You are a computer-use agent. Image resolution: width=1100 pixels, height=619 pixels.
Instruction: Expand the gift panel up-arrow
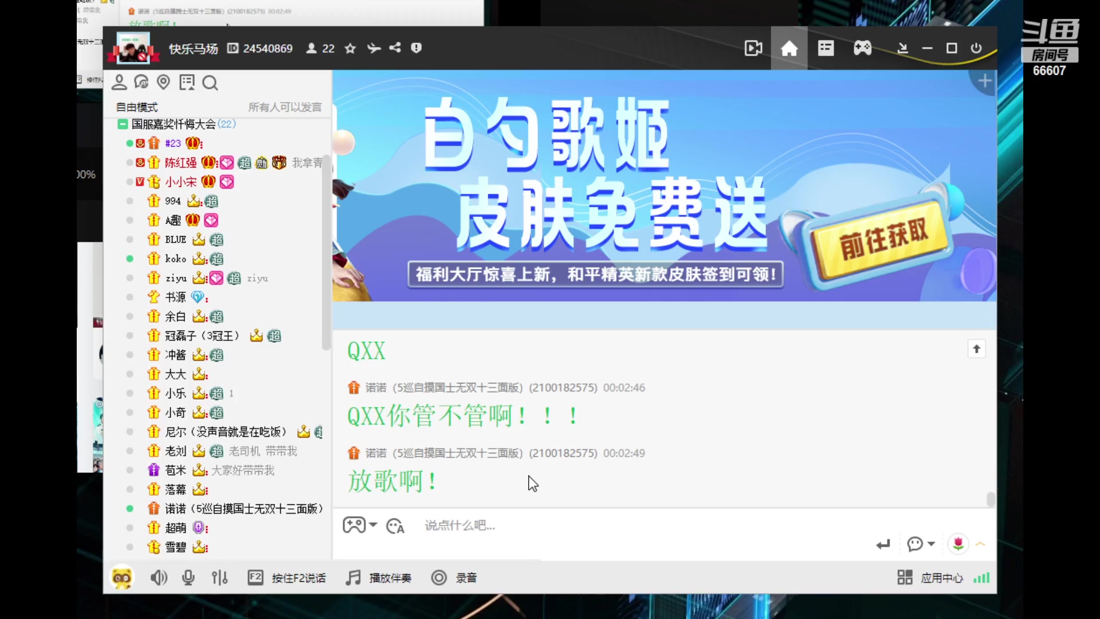980,543
